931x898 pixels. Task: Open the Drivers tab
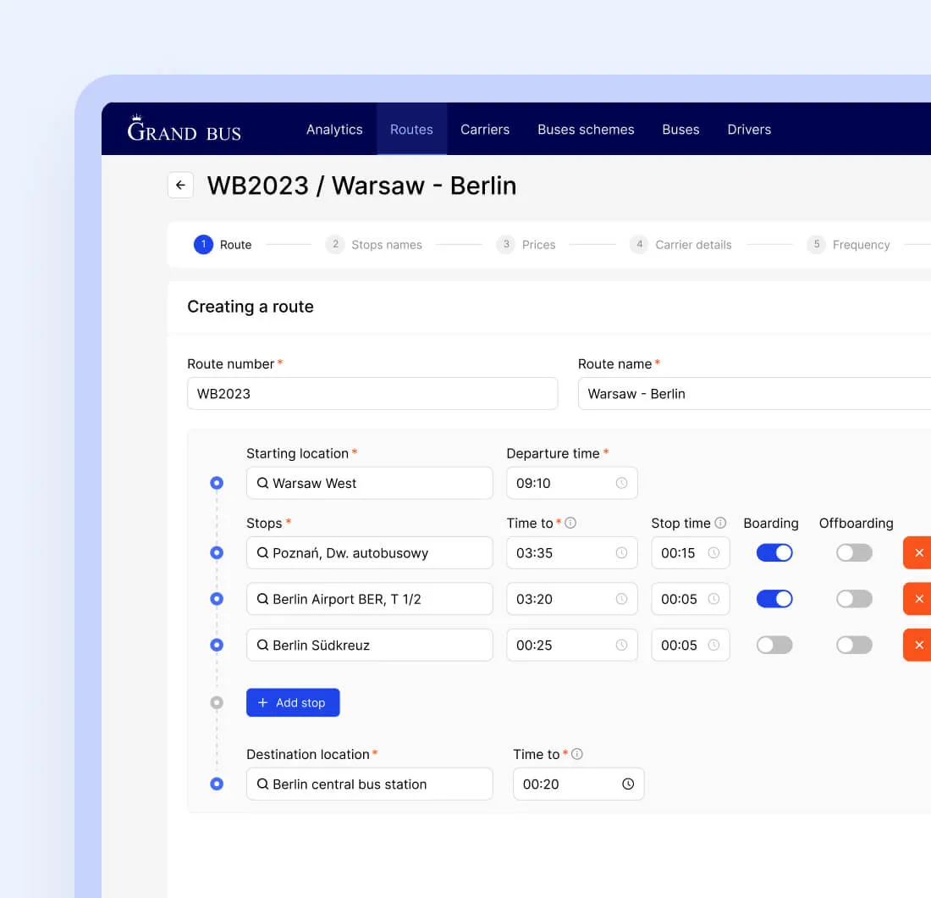(749, 129)
